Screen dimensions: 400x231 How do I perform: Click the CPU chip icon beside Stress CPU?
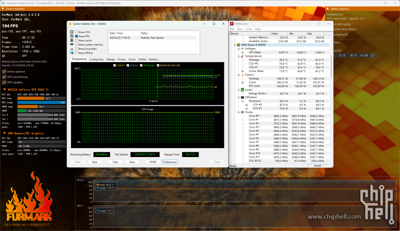[x=72, y=32]
